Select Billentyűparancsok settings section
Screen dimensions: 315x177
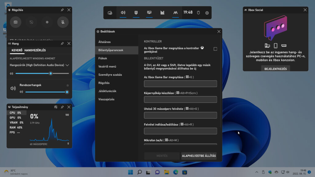click(x=117, y=50)
